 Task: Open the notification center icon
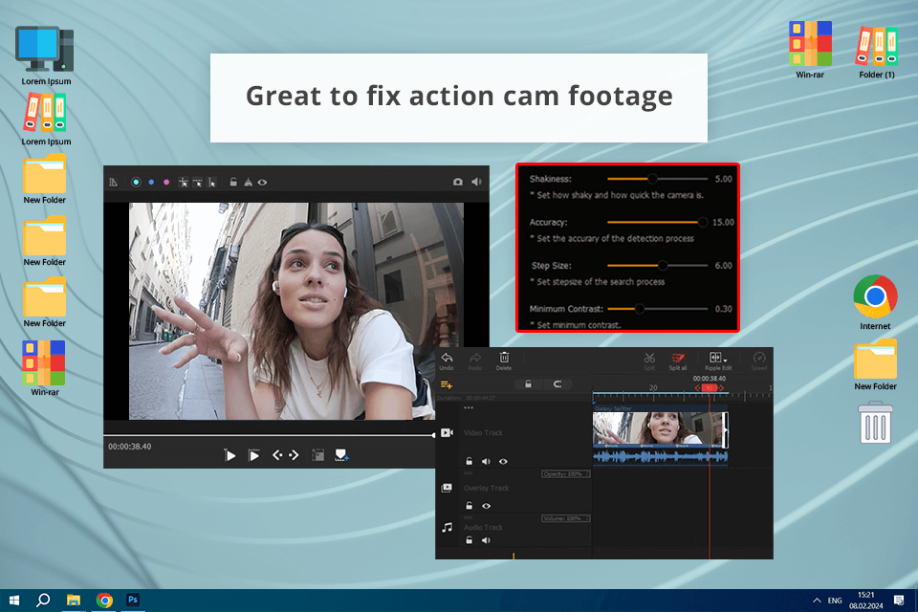(x=899, y=601)
